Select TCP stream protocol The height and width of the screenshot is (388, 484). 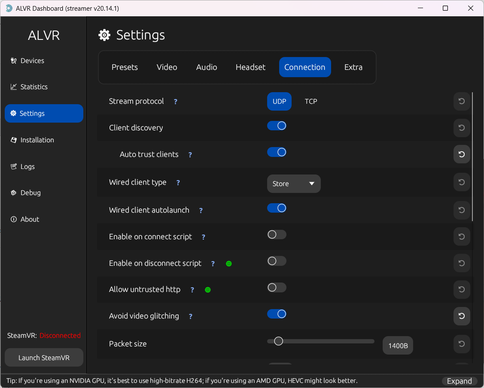311,102
